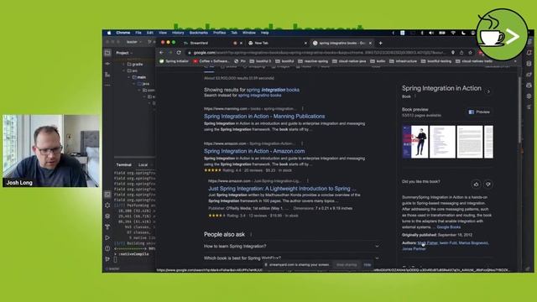The image size is (537, 302).
Task: Open the Bookmarks menu
Action: tap(199, 33)
